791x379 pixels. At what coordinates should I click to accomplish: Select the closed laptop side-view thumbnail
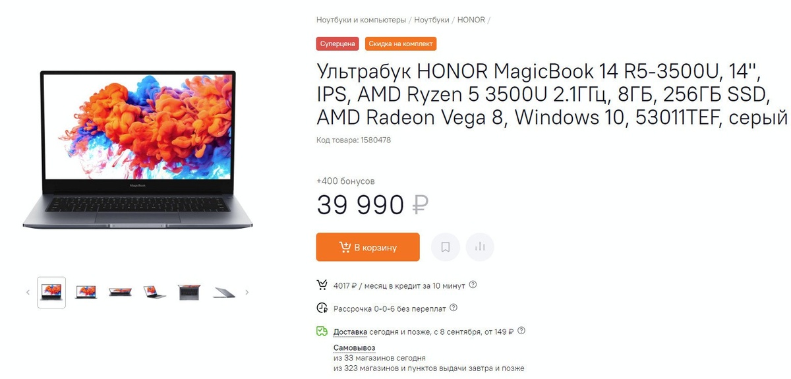coord(224,293)
